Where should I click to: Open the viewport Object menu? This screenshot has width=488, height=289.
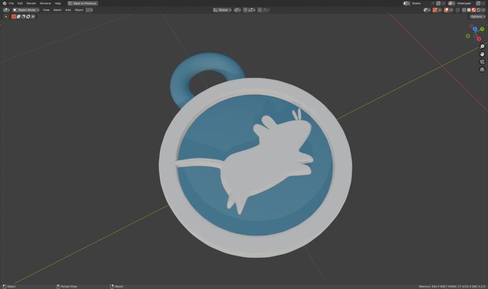coord(79,10)
